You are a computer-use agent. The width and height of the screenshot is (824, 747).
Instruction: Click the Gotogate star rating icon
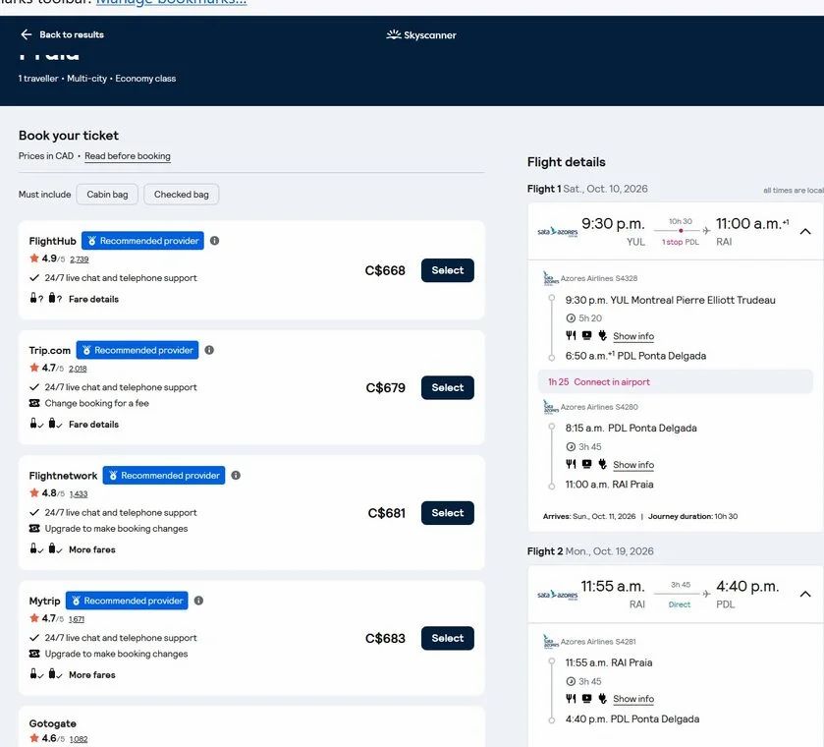[34, 738]
